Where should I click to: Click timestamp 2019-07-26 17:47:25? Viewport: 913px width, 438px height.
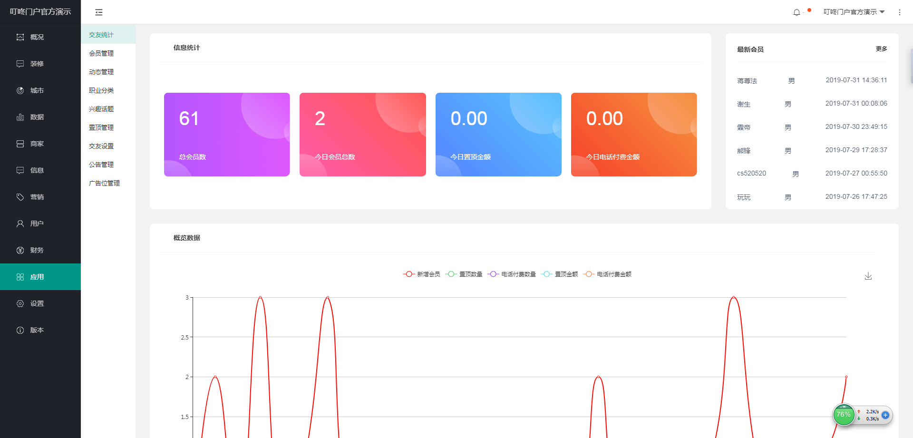(856, 196)
